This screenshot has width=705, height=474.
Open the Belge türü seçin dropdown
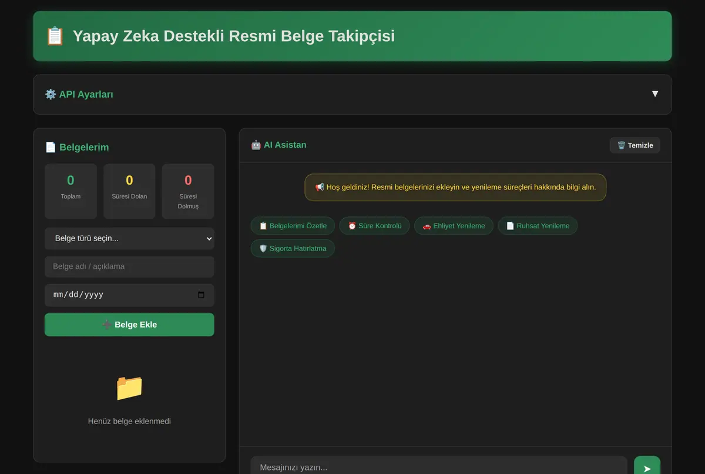click(129, 239)
